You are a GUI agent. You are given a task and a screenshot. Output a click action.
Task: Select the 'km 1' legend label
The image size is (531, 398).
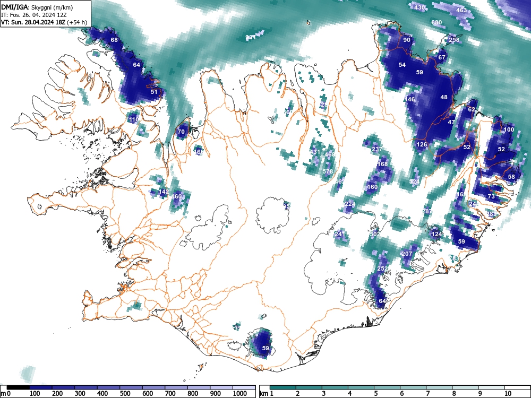(x=267, y=394)
